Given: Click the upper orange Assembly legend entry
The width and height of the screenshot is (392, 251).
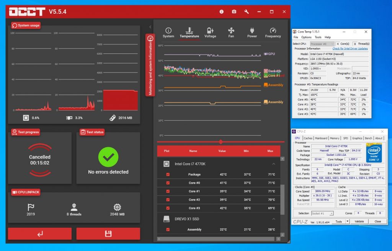Looking at the screenshot, I should point(273,85).
